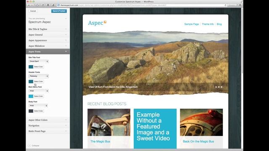Viewport: 269px width, 151px height.
Task: Open Theme Info menu link in preview
Action: (208, 24)
